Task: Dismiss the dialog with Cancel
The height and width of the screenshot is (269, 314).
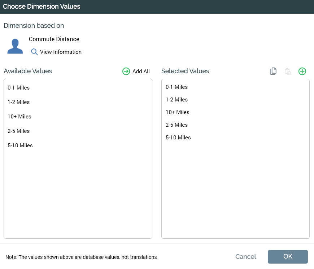Action: click(x=246, y=257)
